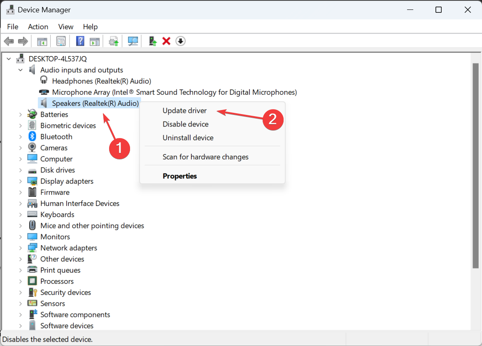Click the monitor with magnifier scan icon
The height and width of the screenshot is (346, 482).
tap(133, 41)
